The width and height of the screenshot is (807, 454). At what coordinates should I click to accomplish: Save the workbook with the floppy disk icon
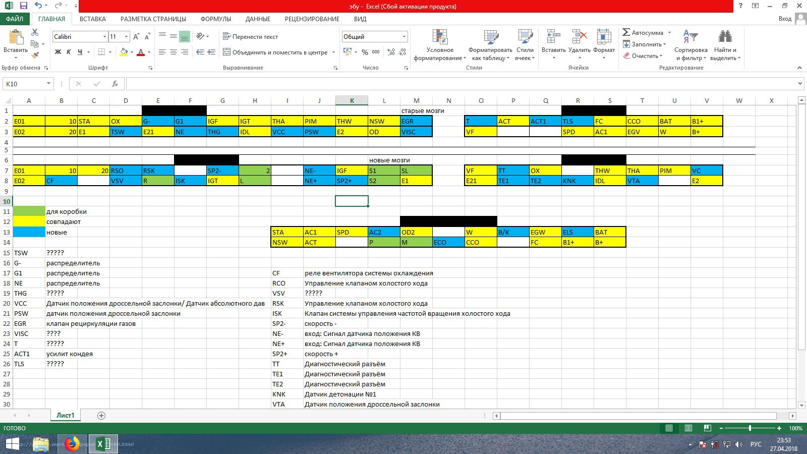(x=24, y=6)
